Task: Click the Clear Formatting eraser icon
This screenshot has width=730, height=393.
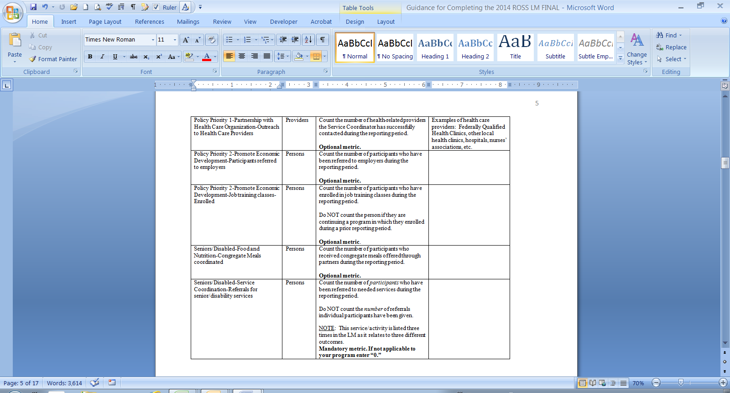Action: [211, 40]
